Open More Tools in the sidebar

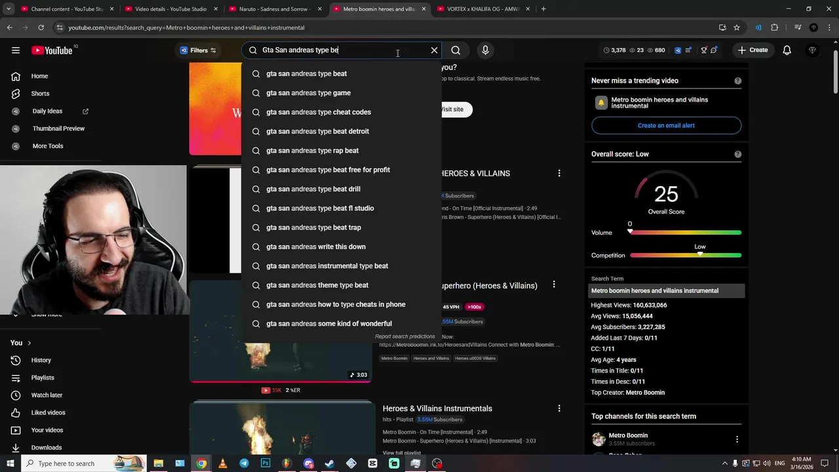pyautogui.click(x=48, y=146)
